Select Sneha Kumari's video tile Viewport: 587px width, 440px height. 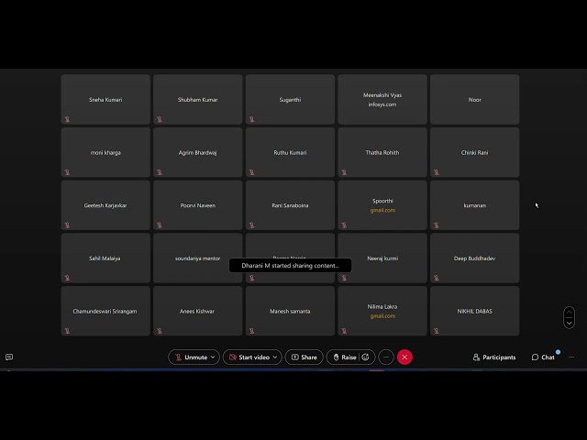point(105,100)
